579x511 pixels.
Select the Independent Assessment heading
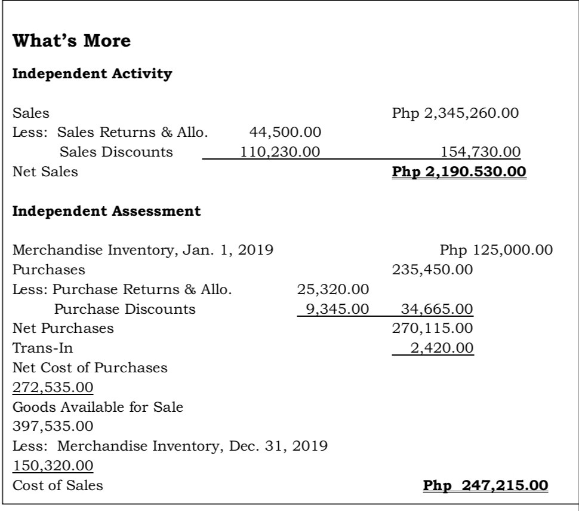pyautogui.click(x=107, y=211)
